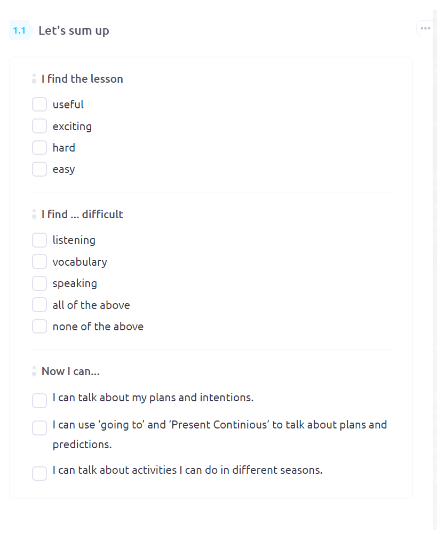
Task: Tick the 'vocabulary' checkbox
Action: click(39, 262)
